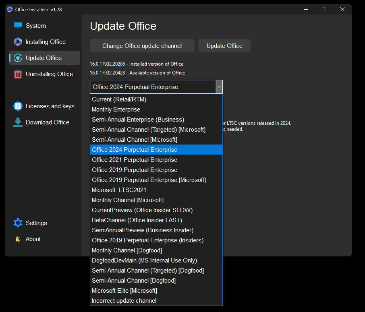The image size is (365, 312).
Task: Go to Installing Office section
Action: click(x=46, y=41)
